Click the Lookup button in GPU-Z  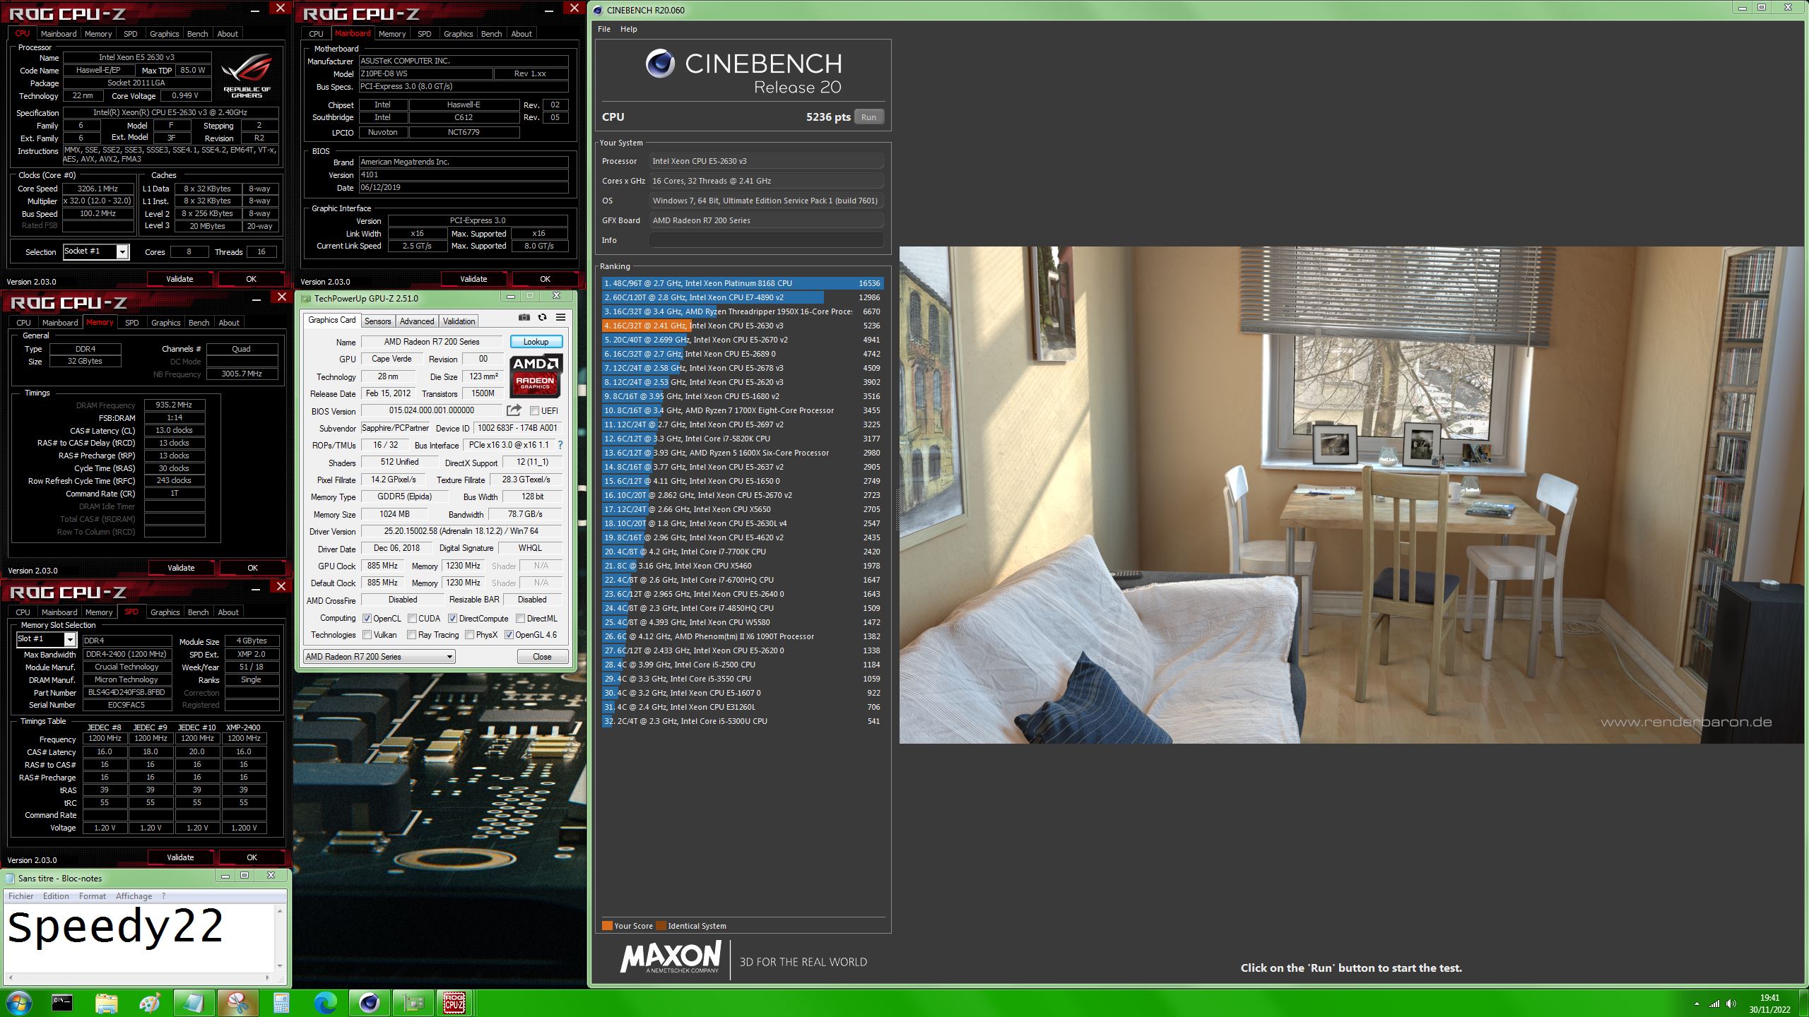(536, 342)
